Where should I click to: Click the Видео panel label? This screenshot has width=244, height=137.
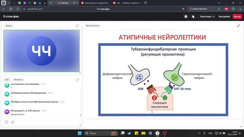tap(9, 26)
